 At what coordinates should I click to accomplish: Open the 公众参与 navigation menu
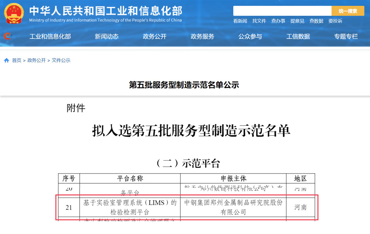point(250,36)
